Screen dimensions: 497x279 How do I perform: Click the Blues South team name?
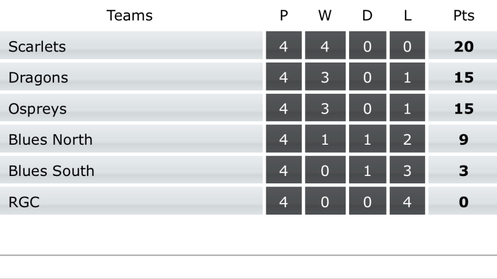point(51,171)
